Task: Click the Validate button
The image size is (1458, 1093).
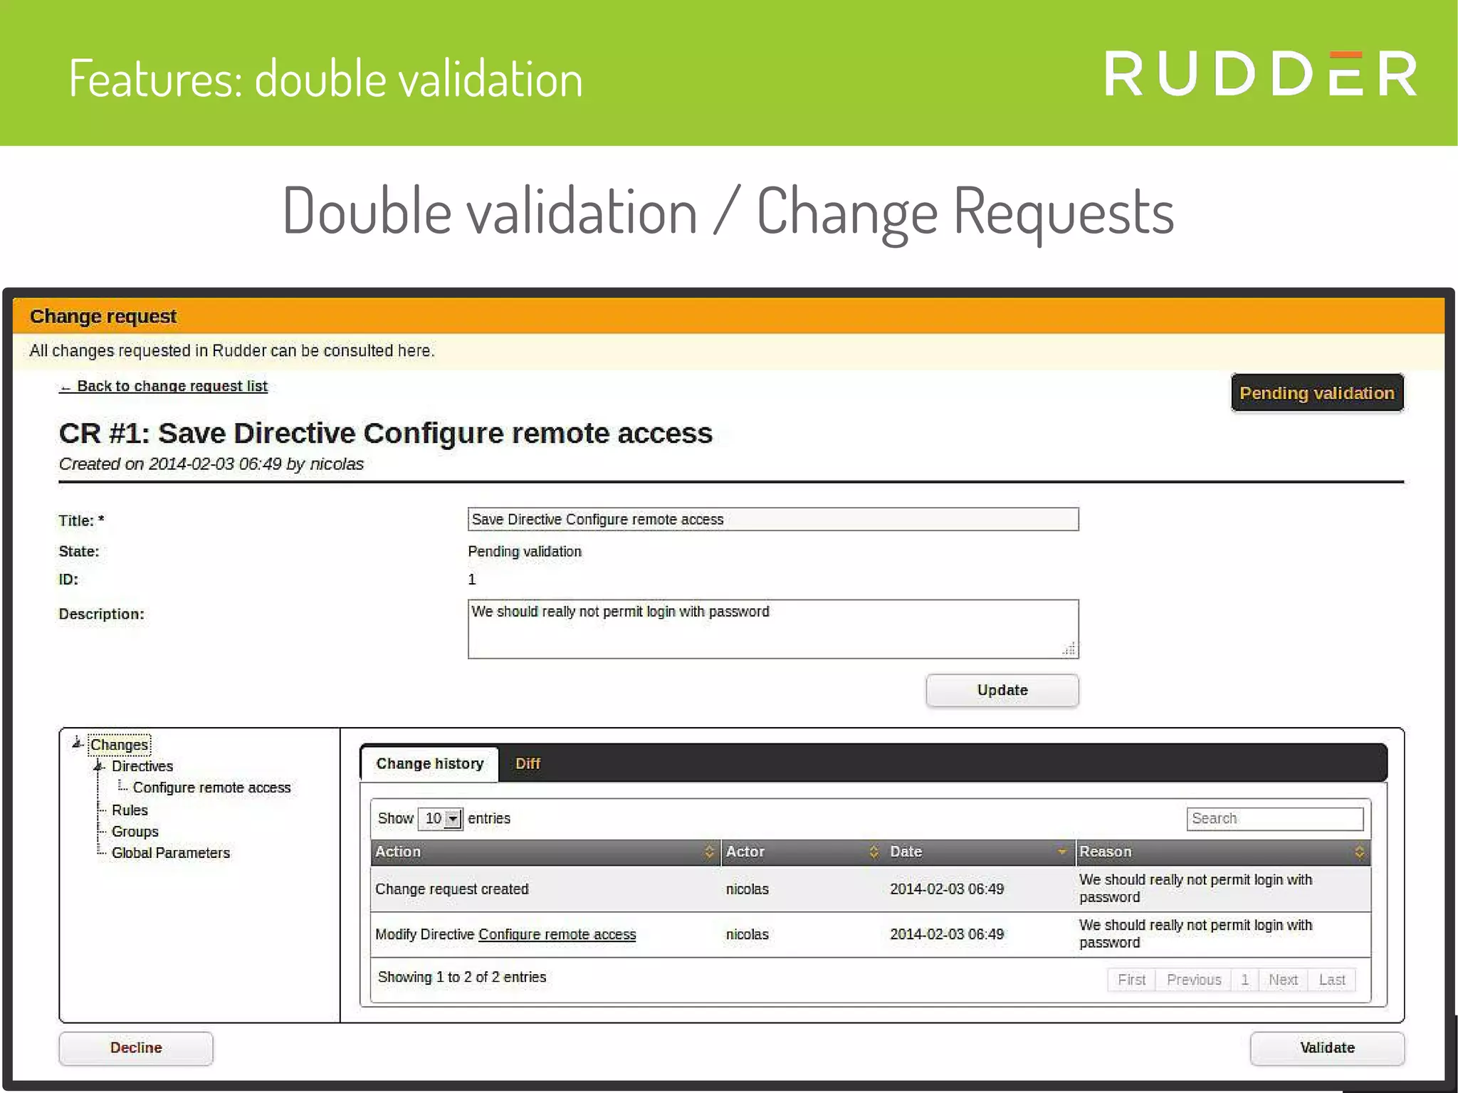Action: click(x=1326, y=1047)
